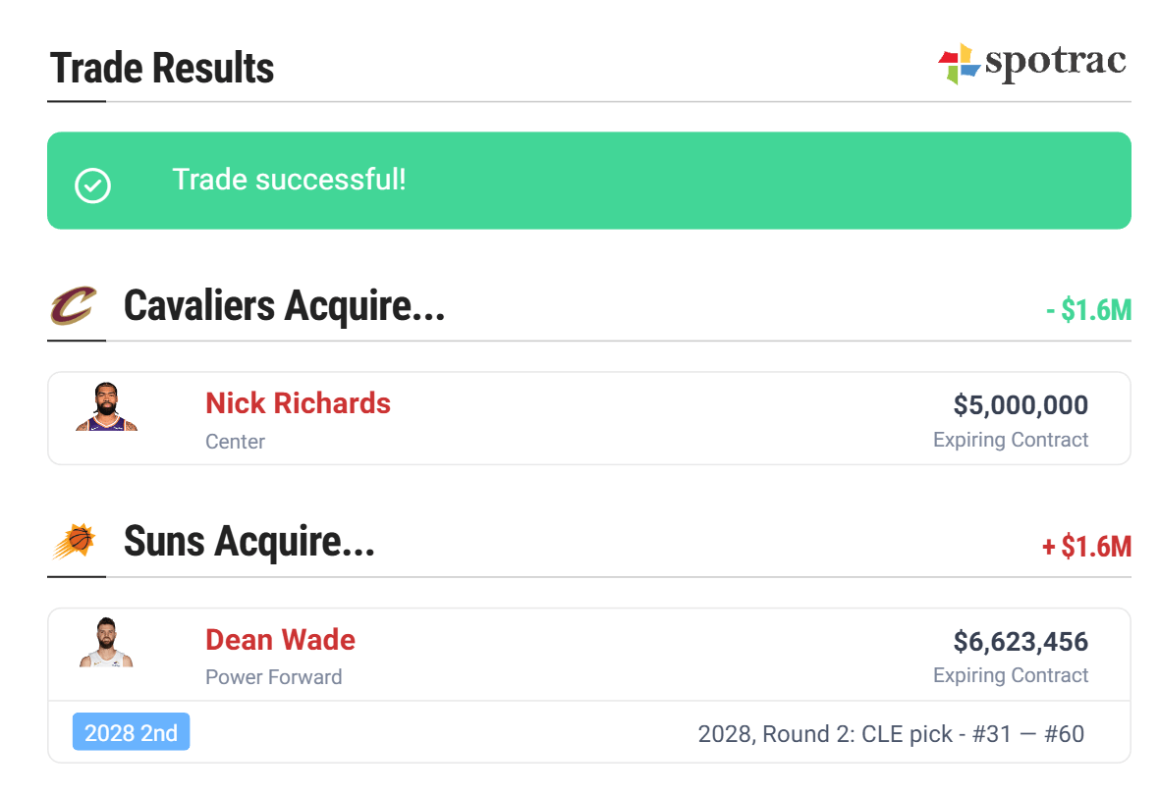The width and height of the screenshot is (1159, 795).
Task: Click the Cavaliers minus $1.6M total
Action: click(x=1088, y=310)
